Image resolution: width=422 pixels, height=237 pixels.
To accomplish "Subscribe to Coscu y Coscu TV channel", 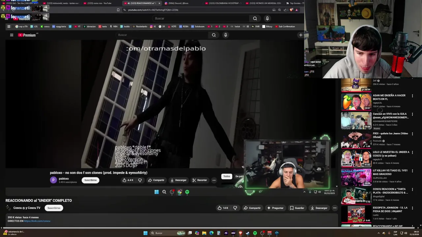I will [x=54, y=208].
